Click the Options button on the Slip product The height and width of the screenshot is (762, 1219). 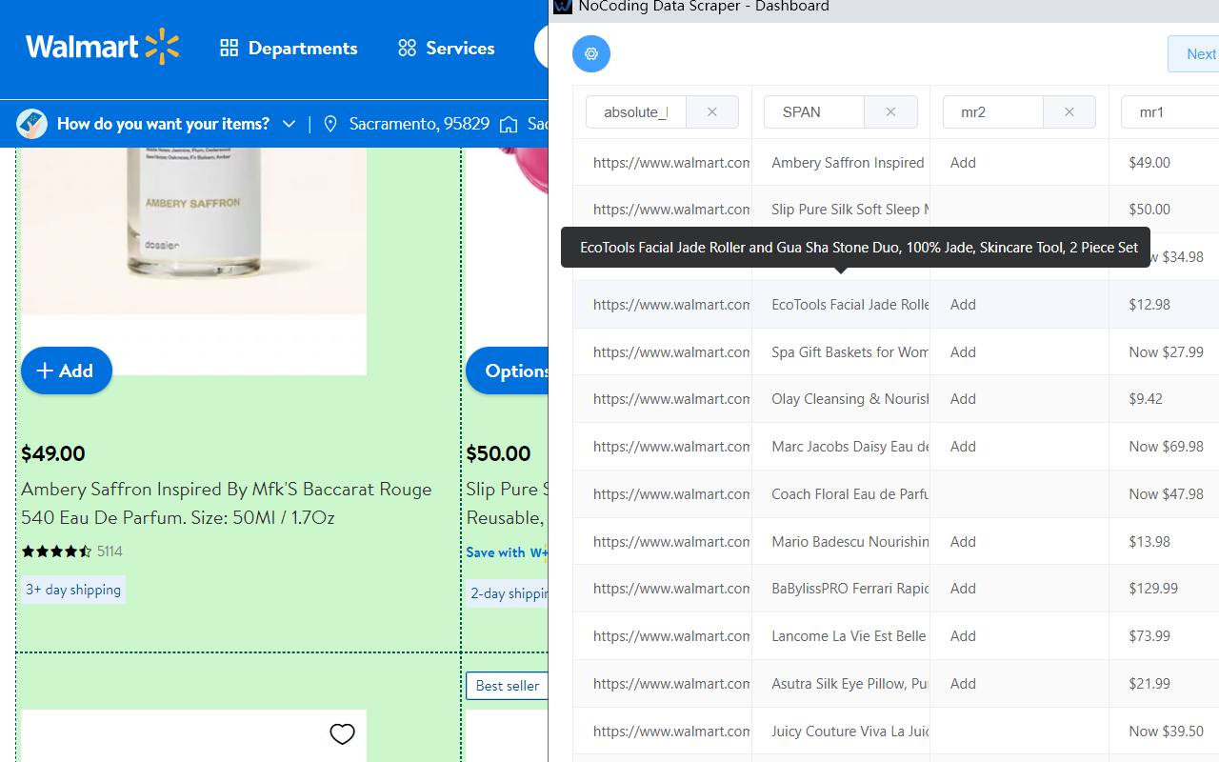point(508,371)
